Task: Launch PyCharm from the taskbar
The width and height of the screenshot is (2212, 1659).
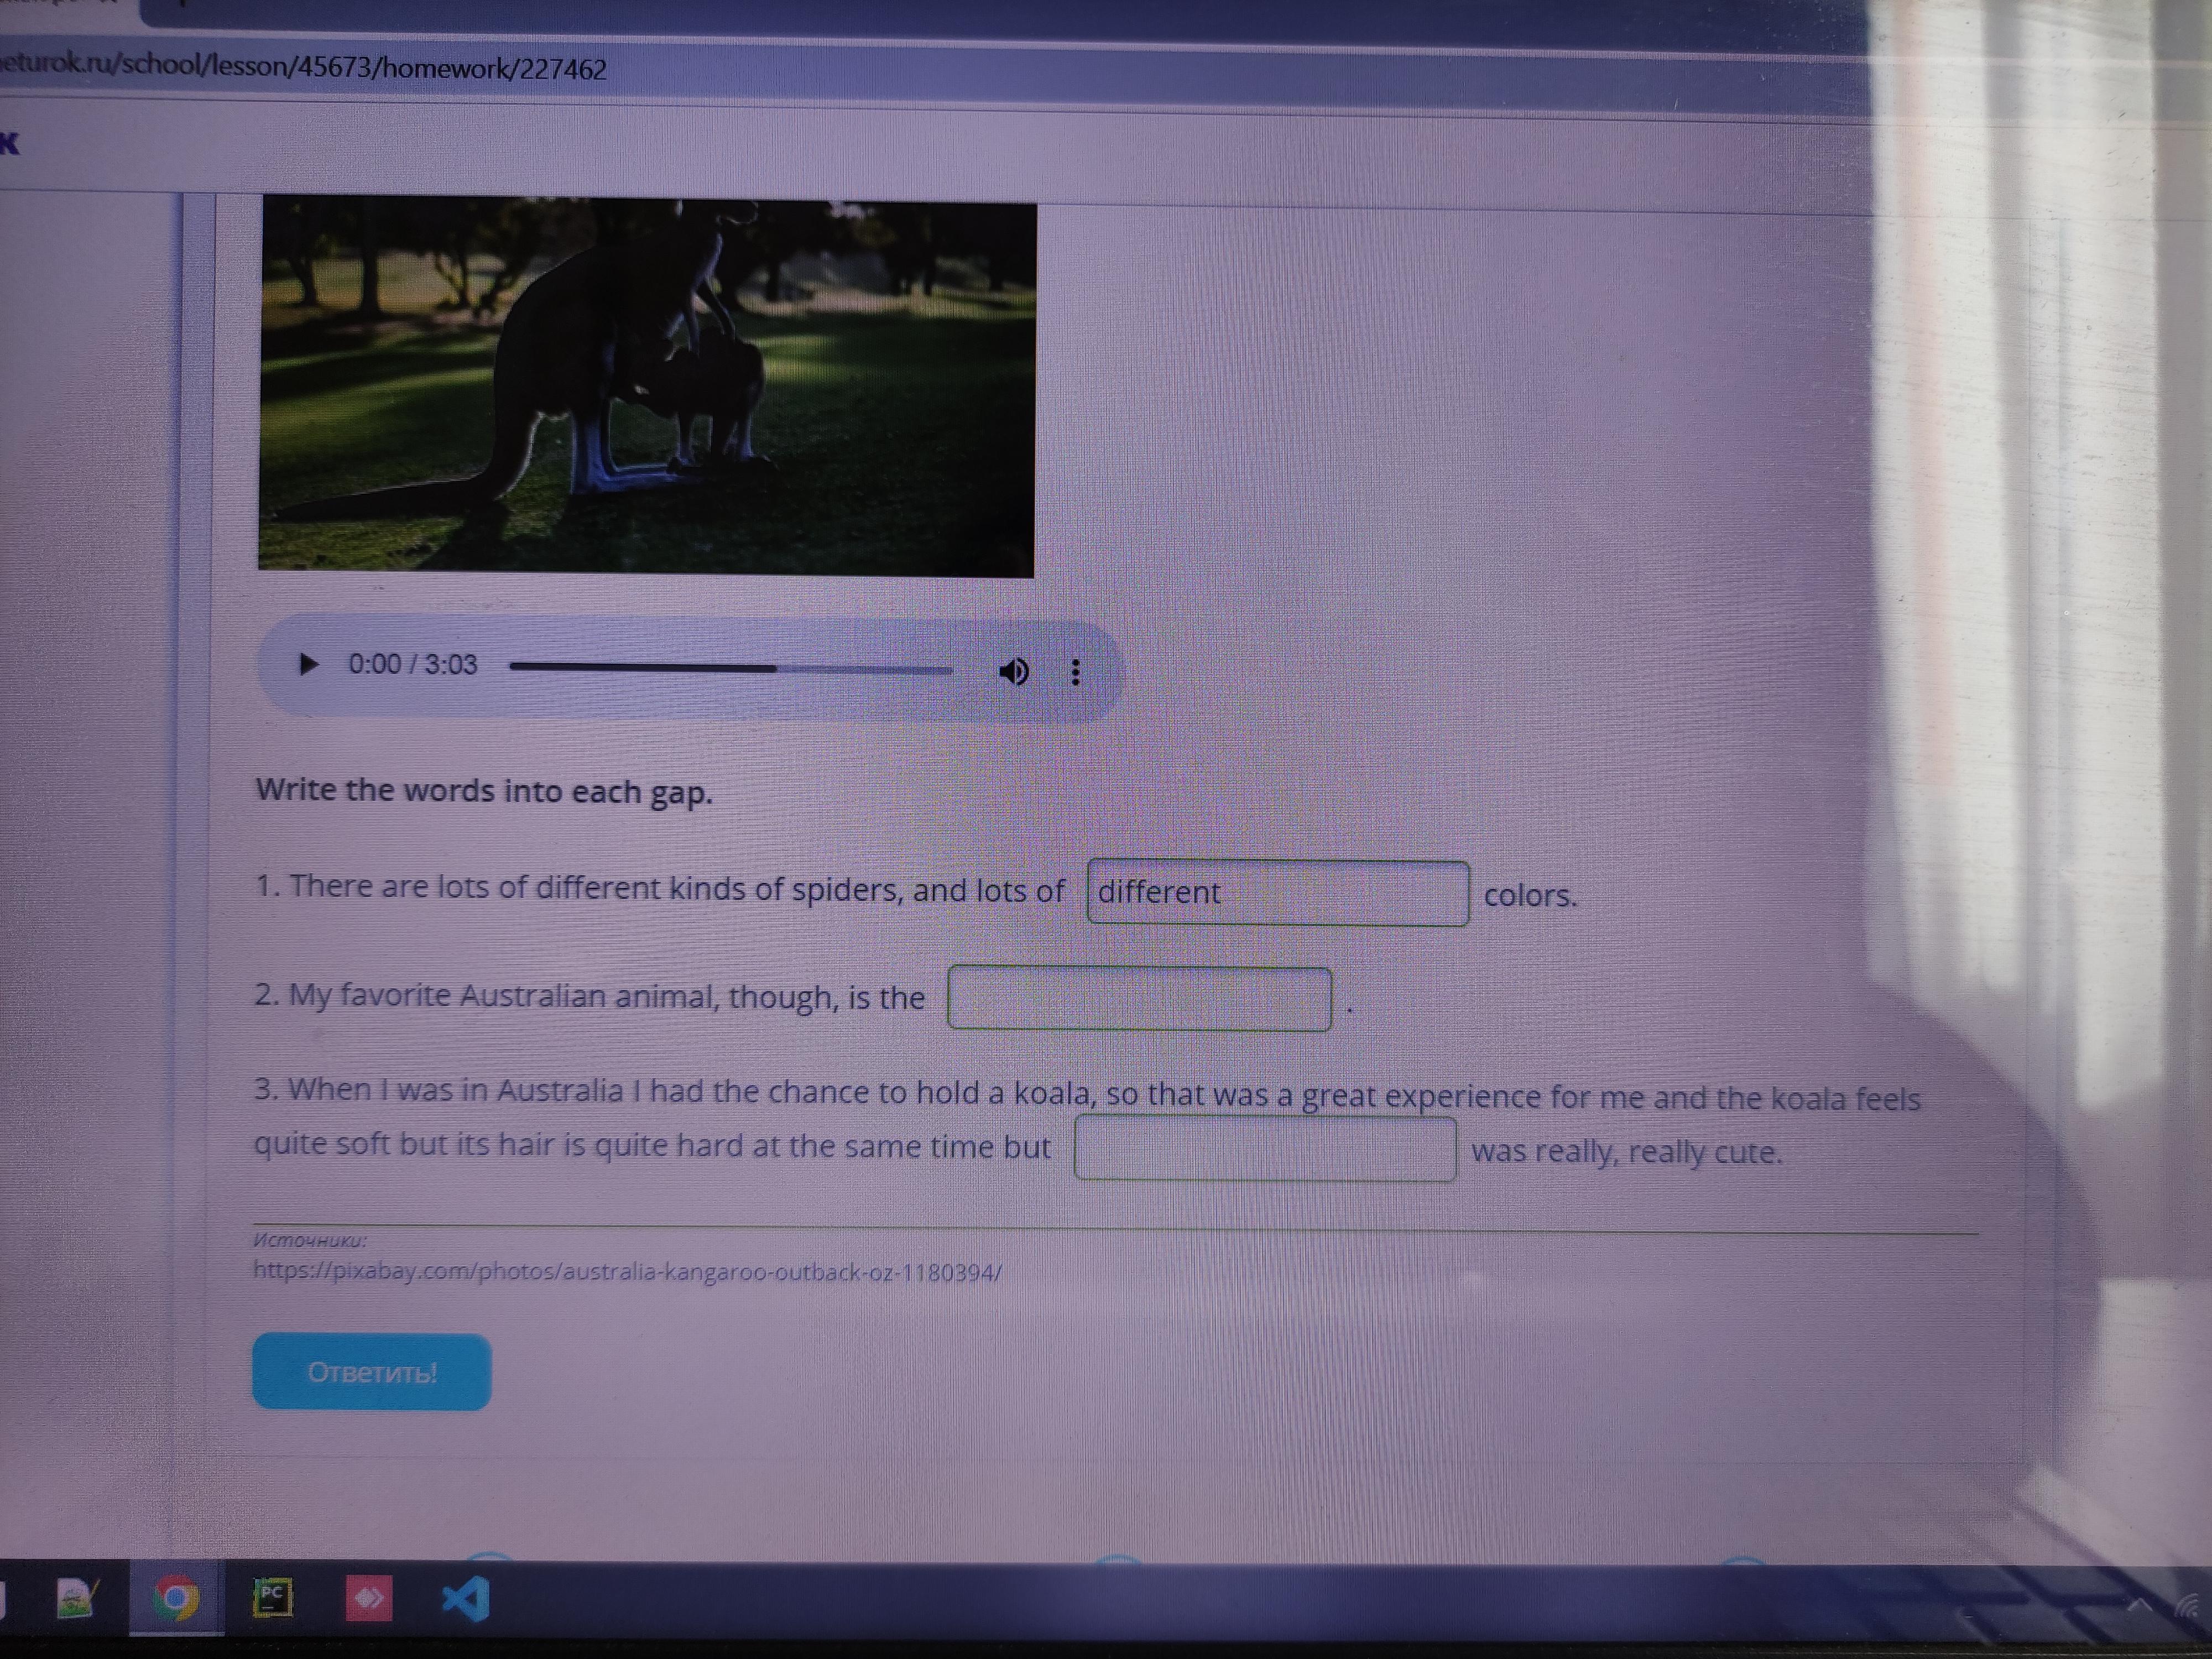Action: (272, 1597)
